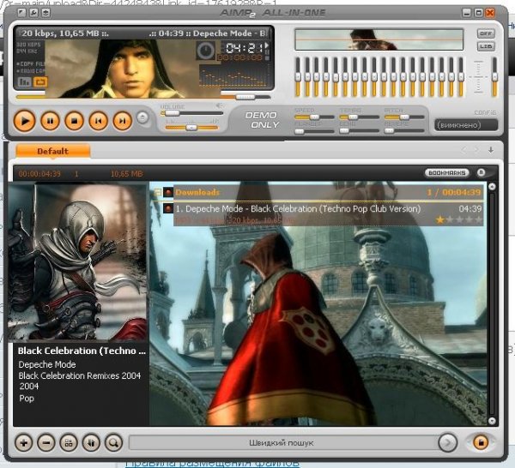
Task: Click the first rating star of the track
Action: (440, 219)
